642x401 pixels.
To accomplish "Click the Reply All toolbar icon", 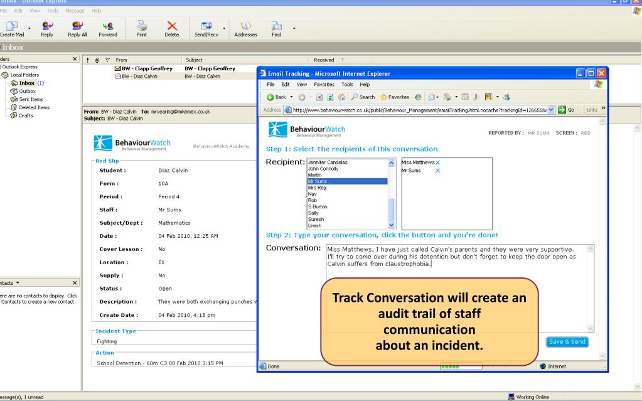I will (x=77, y=29).
